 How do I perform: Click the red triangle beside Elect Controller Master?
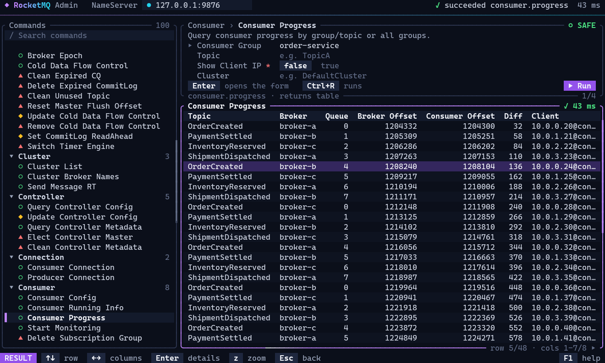21,237
